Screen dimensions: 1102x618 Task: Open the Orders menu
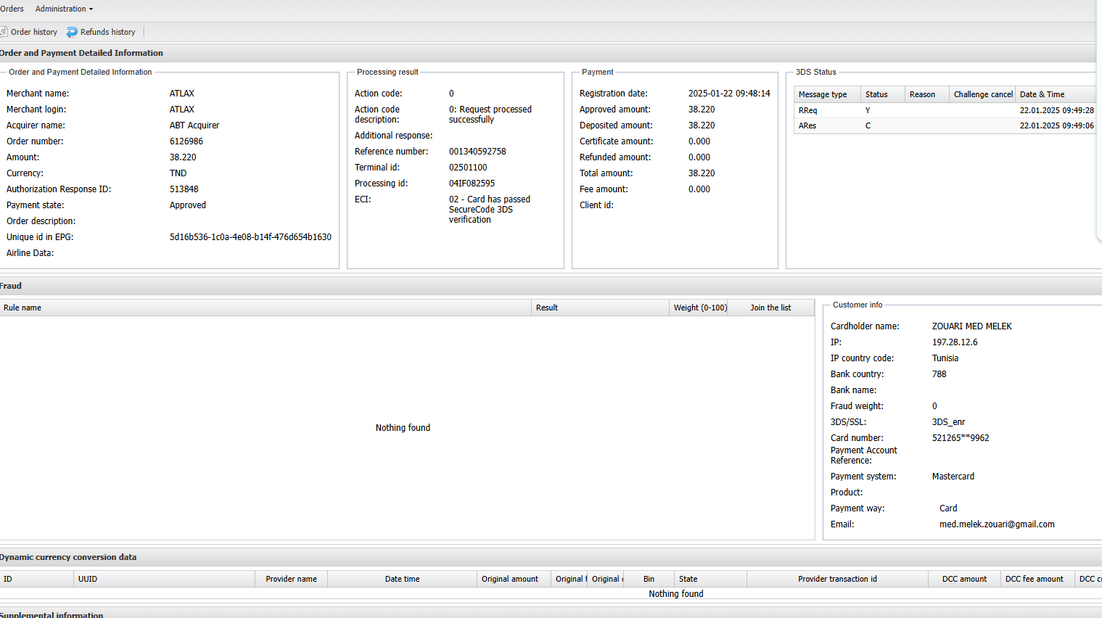coord(12,9)
